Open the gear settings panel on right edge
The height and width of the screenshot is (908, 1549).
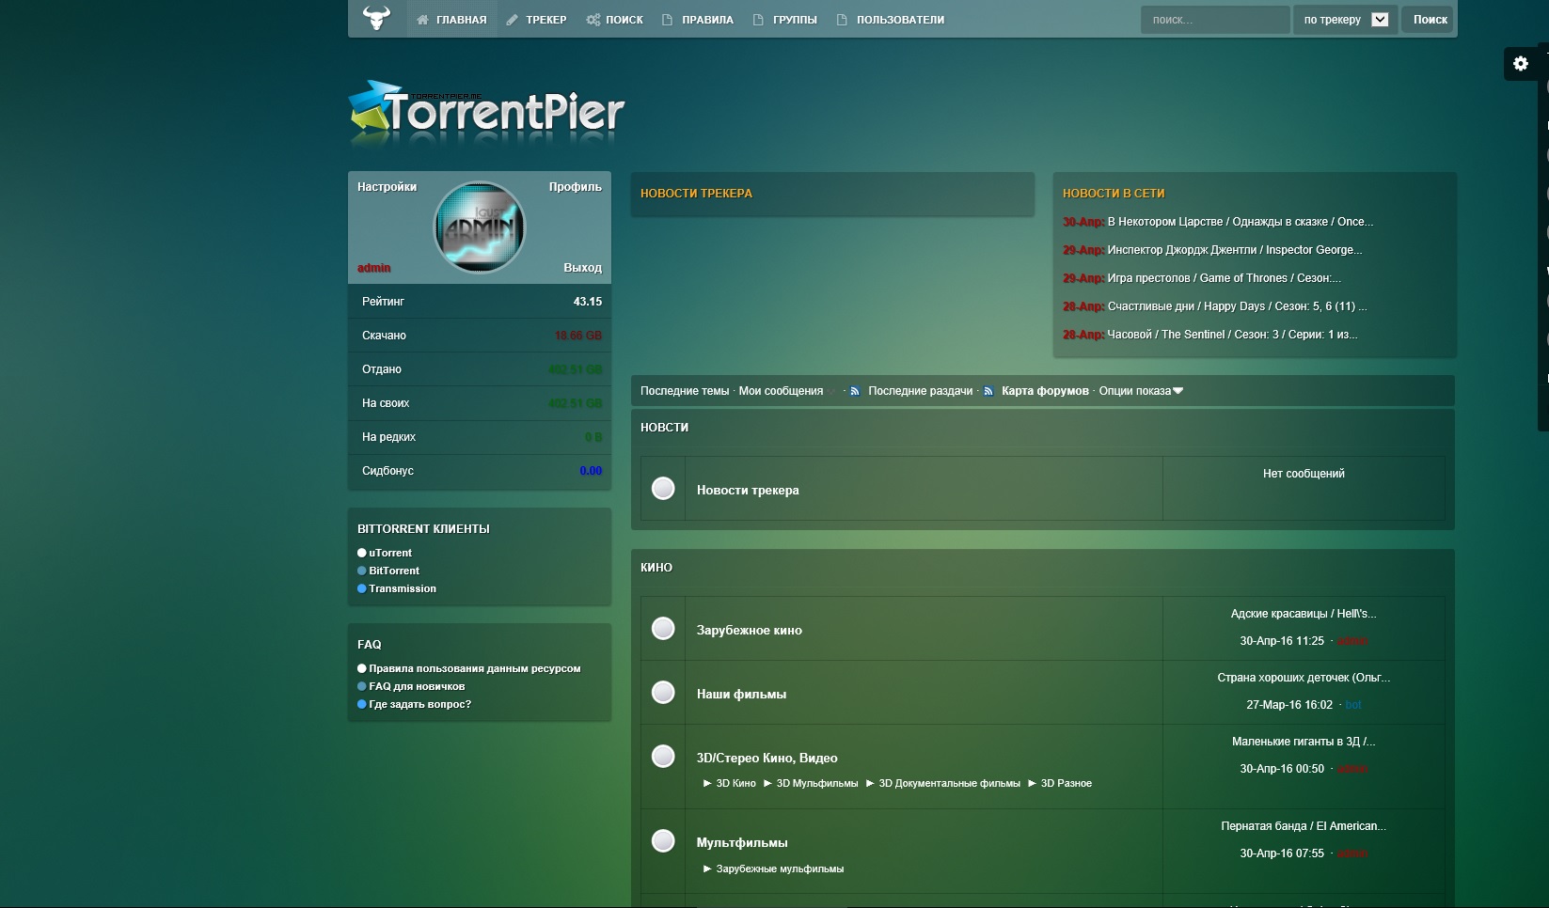pos(1520,64)
